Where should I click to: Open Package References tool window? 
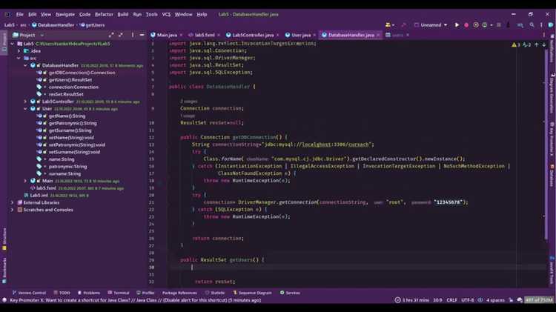coord(179,293)
